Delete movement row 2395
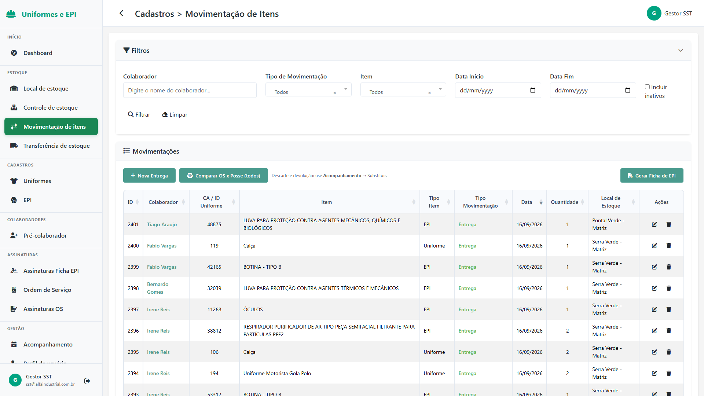This screenshot has height=396, width=704. click(x=669, y=352)
